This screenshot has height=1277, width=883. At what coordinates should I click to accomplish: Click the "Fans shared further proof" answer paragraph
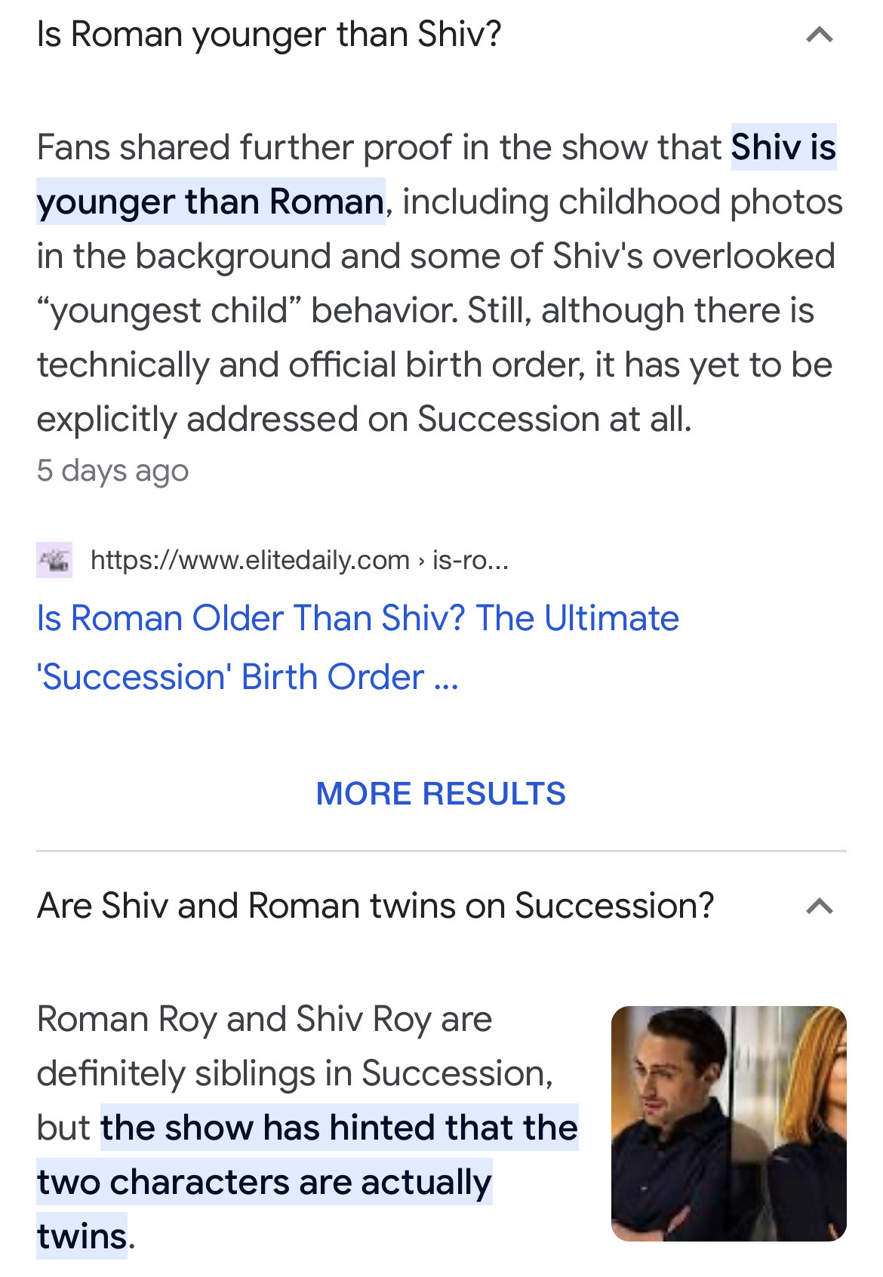pos(440,283)
